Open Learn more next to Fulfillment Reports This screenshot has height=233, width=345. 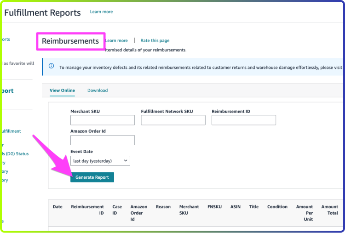point(102,12)
